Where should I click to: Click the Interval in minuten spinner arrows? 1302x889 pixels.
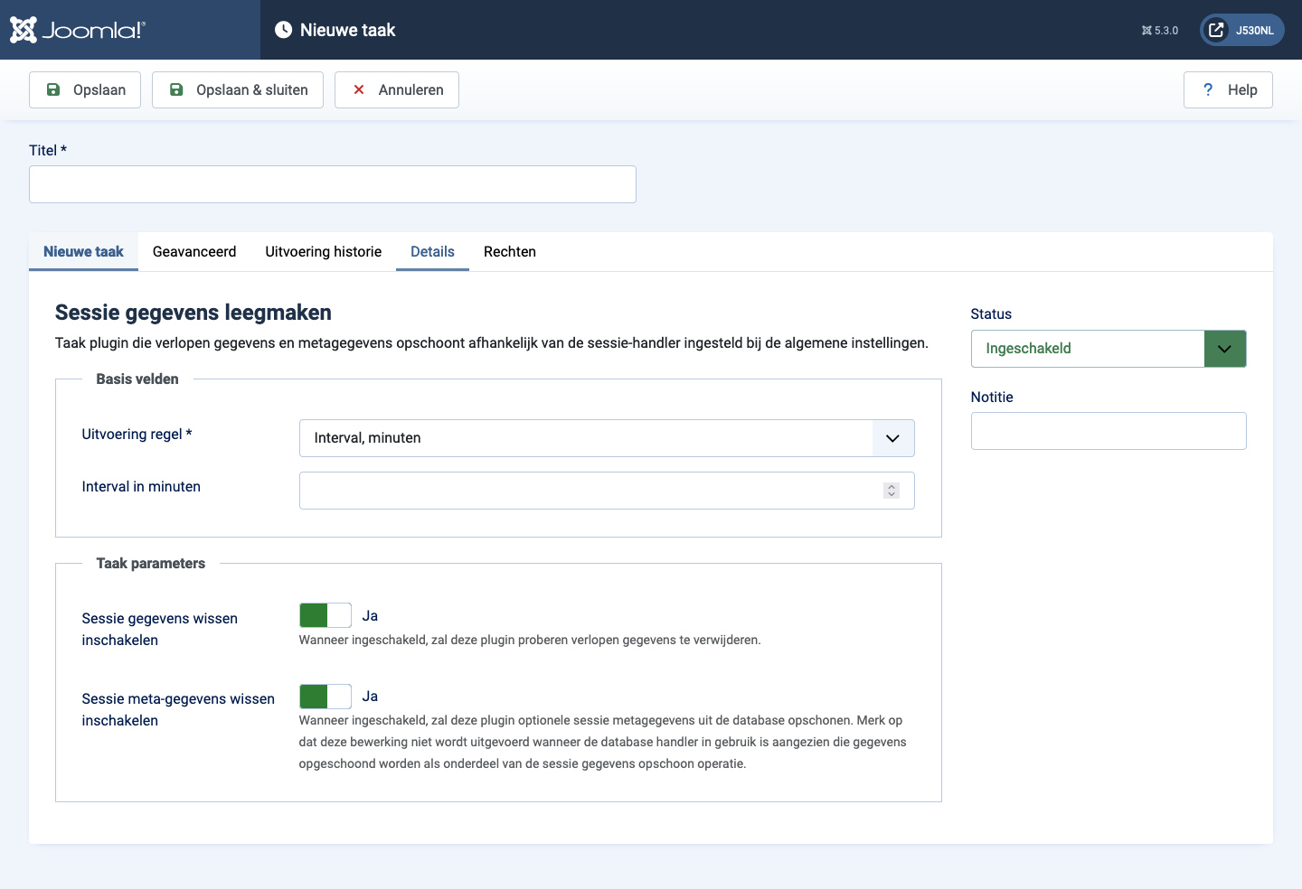[x=892, y=491]
